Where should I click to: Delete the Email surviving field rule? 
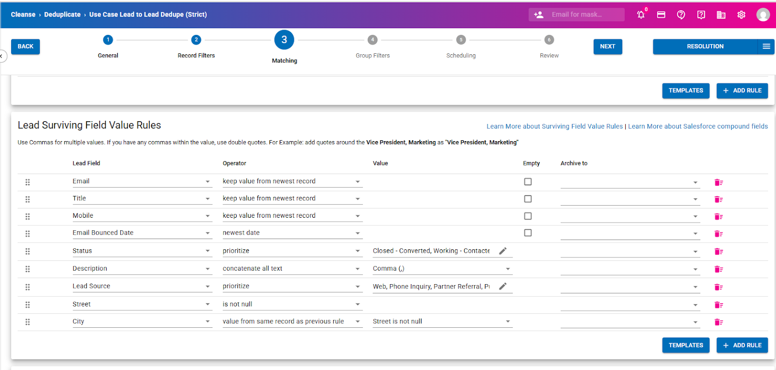pyautogui.click(x=718, y=182)
